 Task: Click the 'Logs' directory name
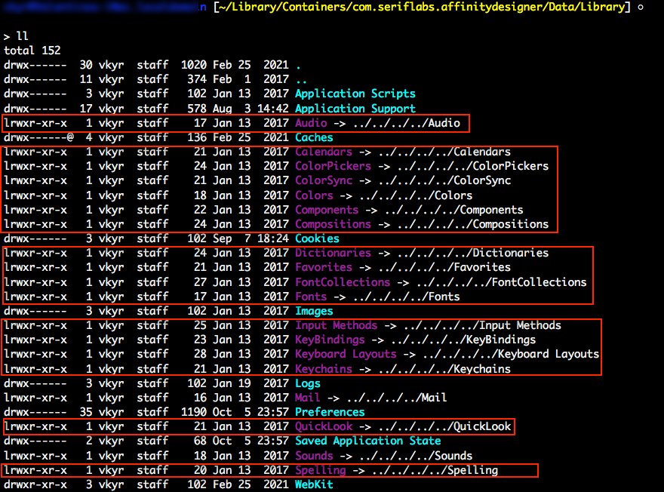307,383
